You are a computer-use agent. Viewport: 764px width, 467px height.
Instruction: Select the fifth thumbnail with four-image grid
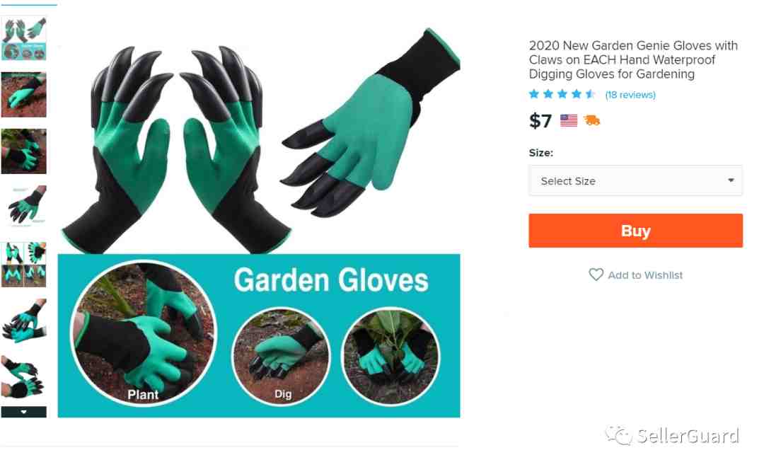pos(24,264)
